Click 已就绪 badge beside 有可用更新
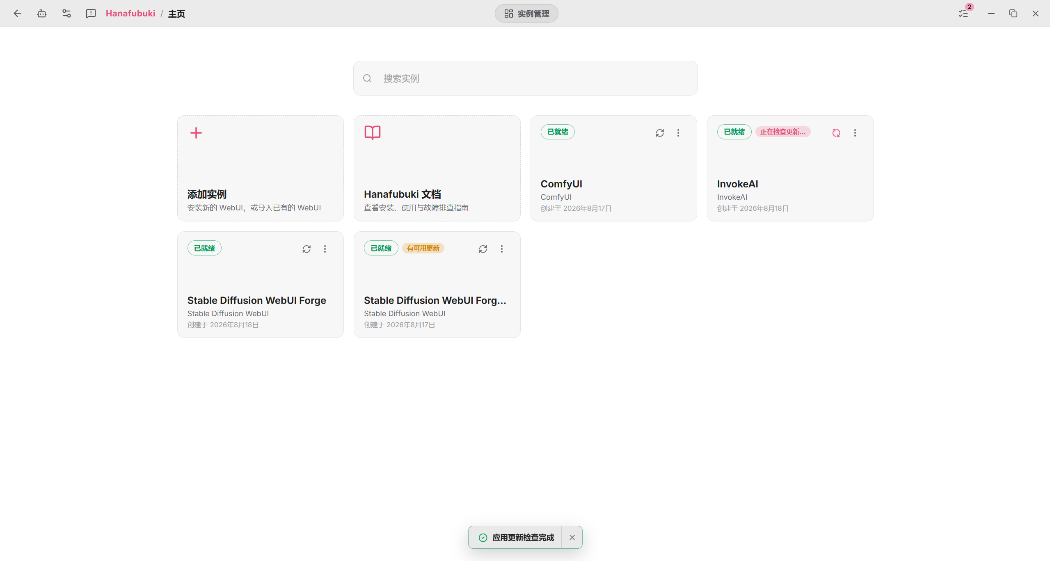This screenshot has height=561, width=1050. [x=381, y=249]
